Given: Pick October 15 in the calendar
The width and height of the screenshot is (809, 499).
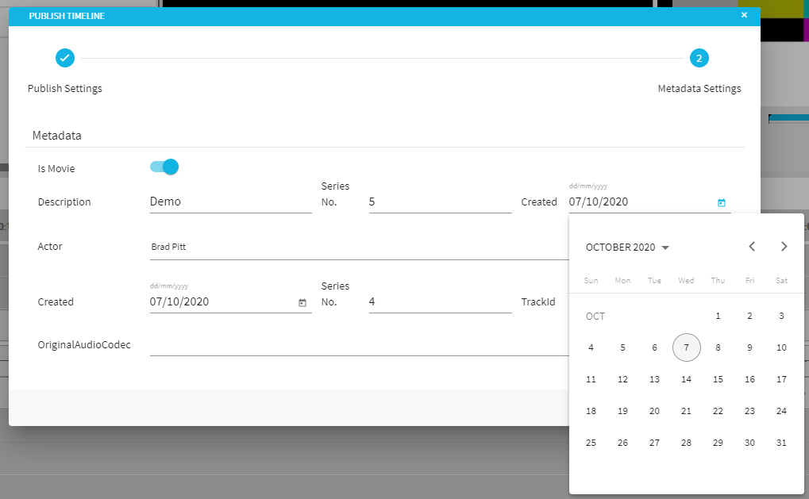Looking at the screenshot, I should (718, 379).
